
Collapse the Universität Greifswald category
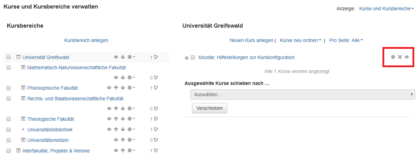tap(19, 57)
